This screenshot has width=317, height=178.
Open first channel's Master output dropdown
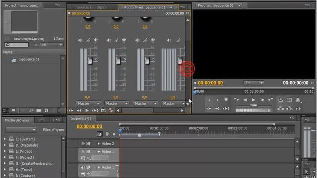coord(88,103)
